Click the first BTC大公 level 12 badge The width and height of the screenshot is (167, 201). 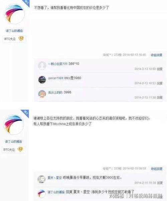(x=14, y=39)
